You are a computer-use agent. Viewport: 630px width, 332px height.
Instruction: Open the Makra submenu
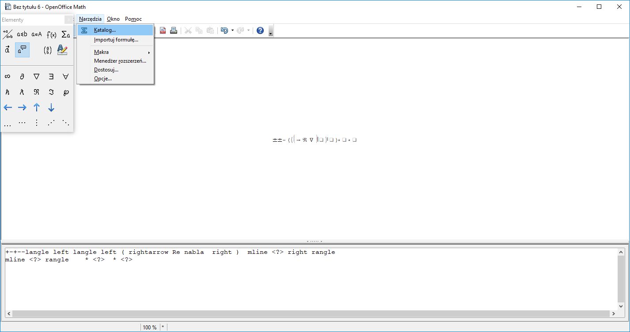pos(115,52)
